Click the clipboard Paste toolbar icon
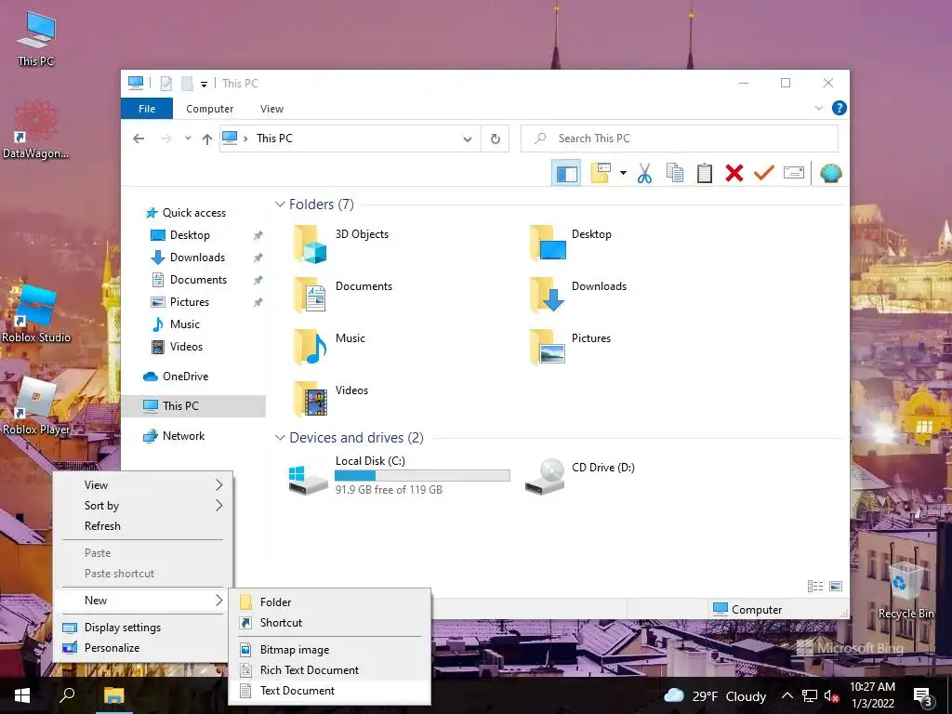 point(705,174)
